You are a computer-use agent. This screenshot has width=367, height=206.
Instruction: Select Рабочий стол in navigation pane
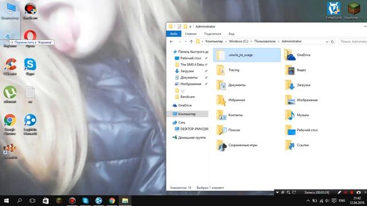(x=191, y=58)
